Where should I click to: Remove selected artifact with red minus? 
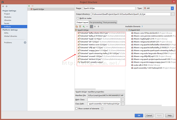(32, 6)
